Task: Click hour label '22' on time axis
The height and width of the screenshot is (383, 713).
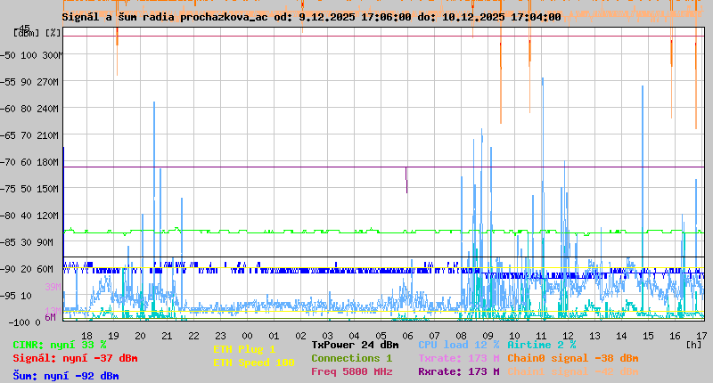Action: [193, 336]
